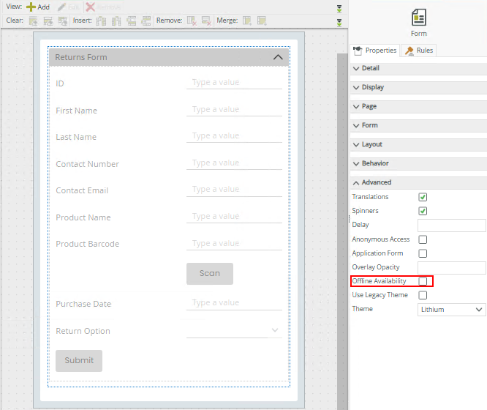The width and height of the screenshot is (487, 410).
Task: Click the last icon in the Merge group
Action: point(262,20)
